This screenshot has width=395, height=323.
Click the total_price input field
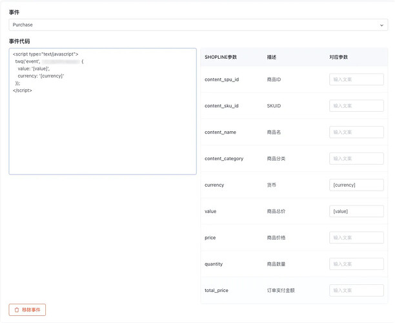356,291
